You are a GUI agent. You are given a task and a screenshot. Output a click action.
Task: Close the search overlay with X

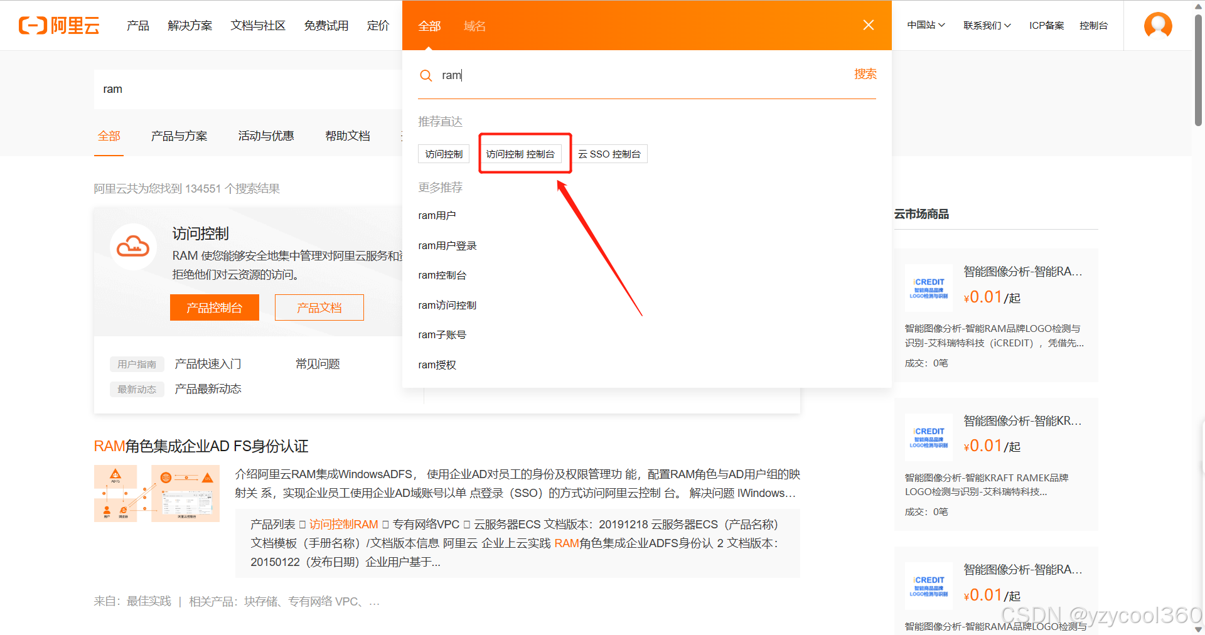tap(869, 25)
